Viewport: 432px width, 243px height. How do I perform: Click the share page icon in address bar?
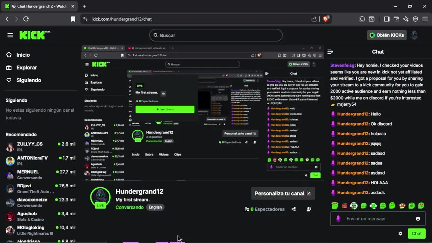[314, 19]
